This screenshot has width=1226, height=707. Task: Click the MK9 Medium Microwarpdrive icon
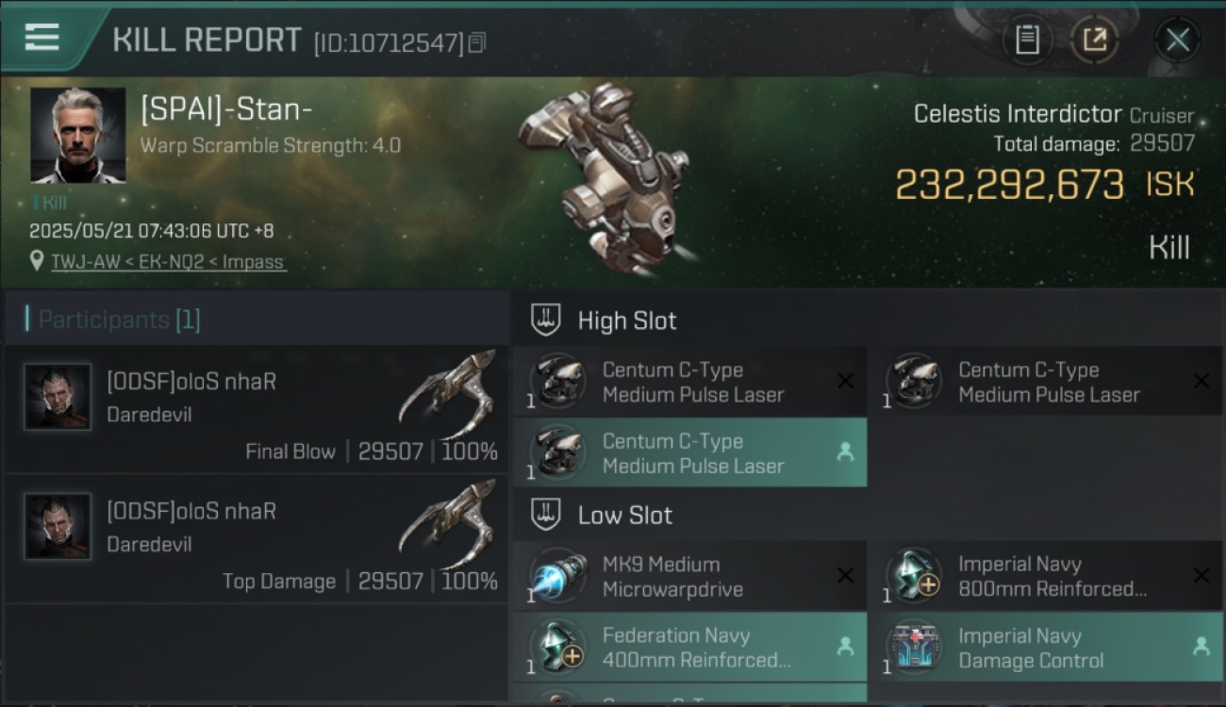(557, 576)
